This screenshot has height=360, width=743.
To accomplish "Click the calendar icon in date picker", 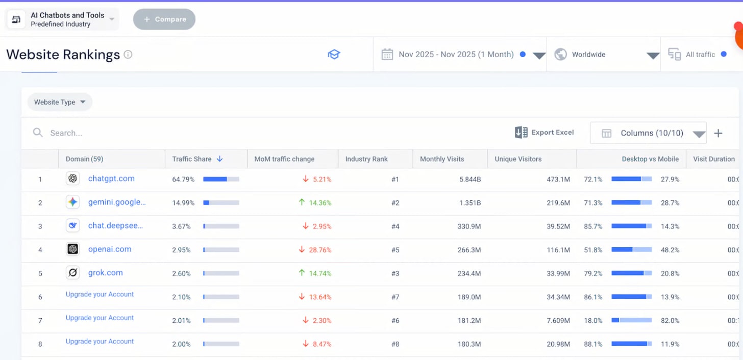I will pos(387,55).
